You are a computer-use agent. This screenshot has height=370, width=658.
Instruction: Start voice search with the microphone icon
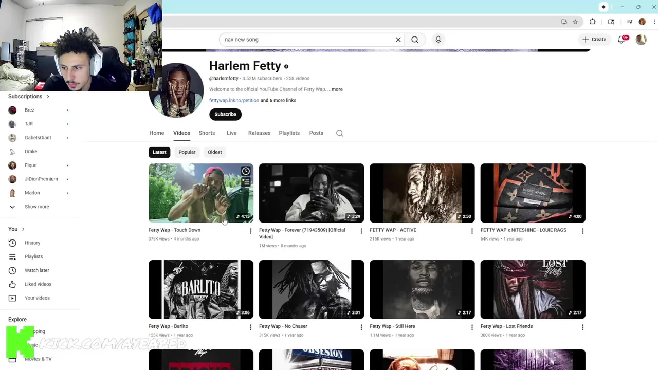coord(438,40)
